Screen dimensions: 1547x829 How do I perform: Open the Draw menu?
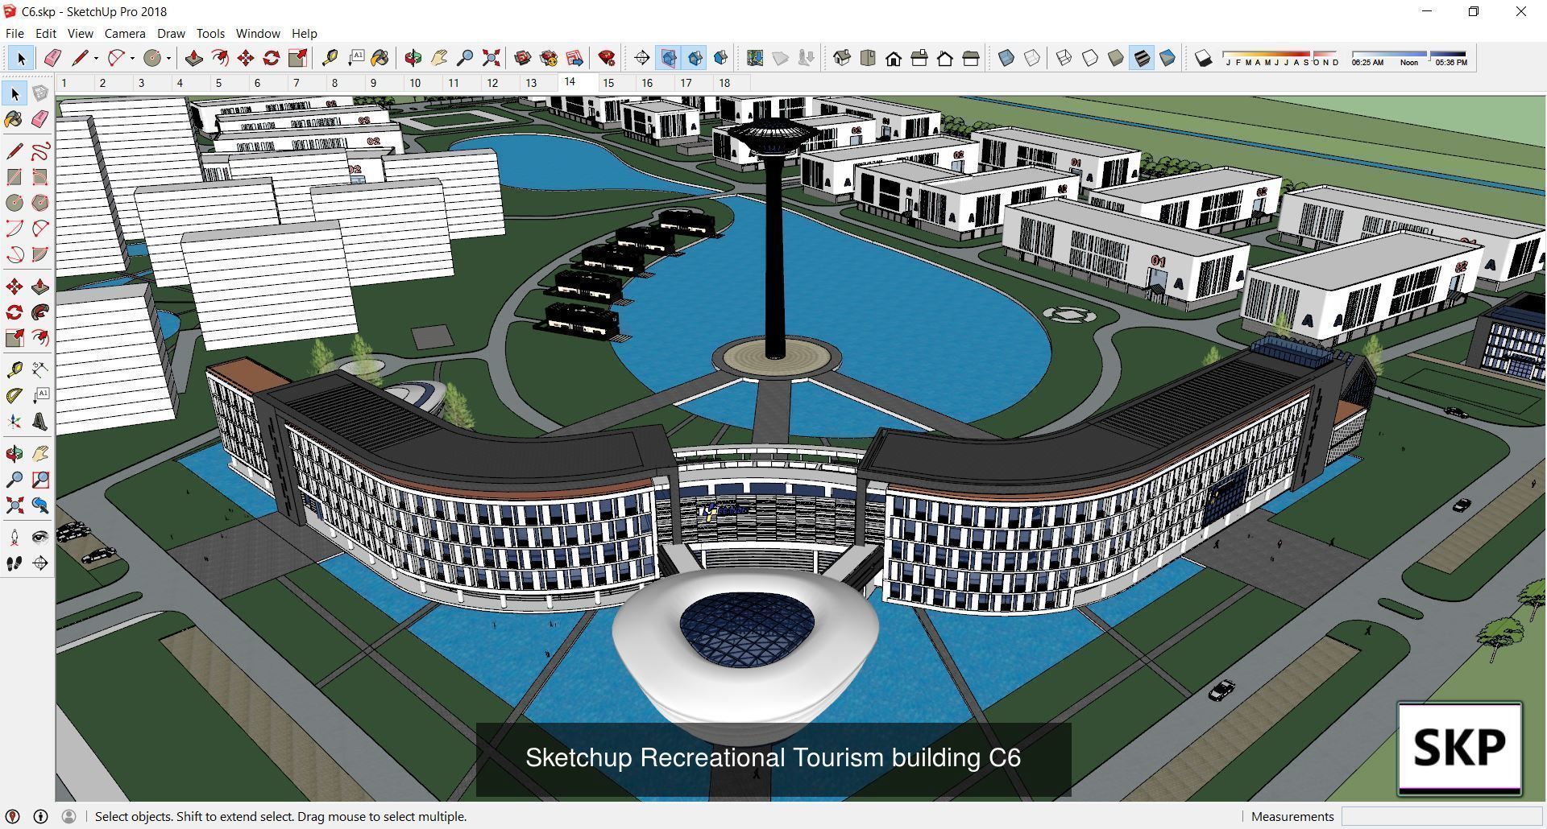point(171,33)
